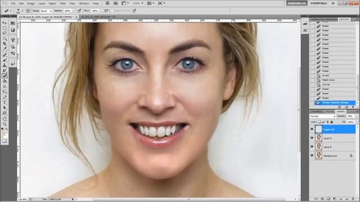Select the Pen tool
This screenshot has width=360, height=202.
[x=4, y=98]
